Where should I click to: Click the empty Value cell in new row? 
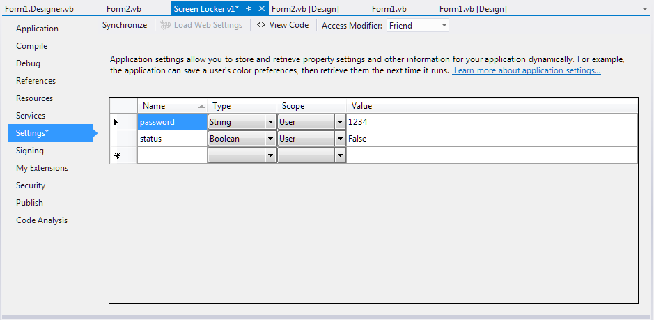tap(492, 155)
